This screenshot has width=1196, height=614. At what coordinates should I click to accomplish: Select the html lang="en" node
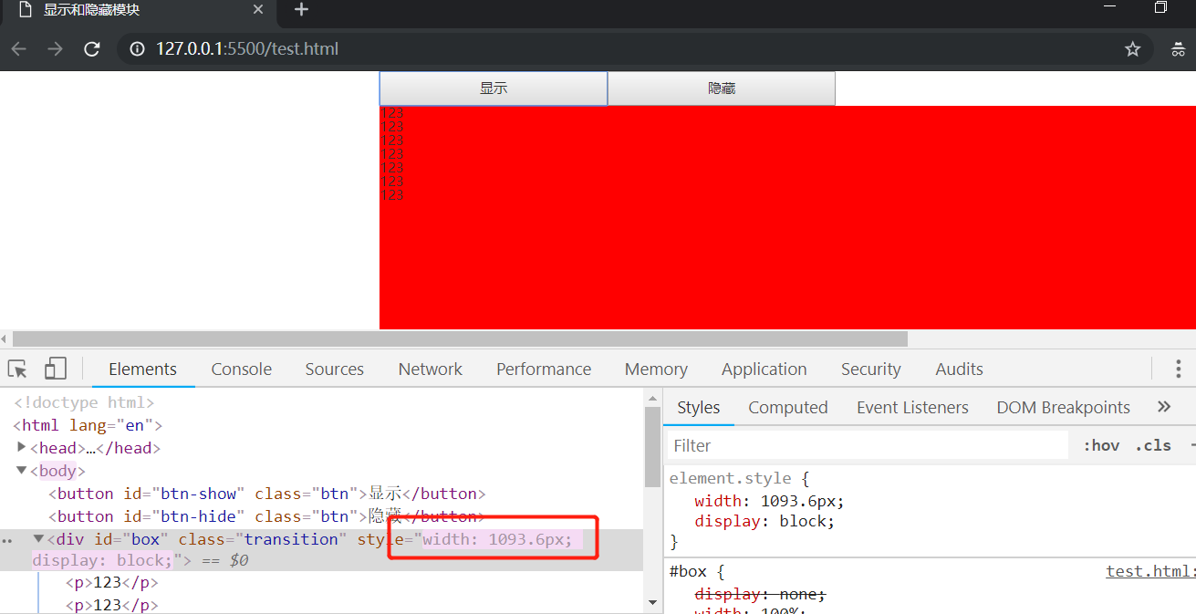coord(88,425)
